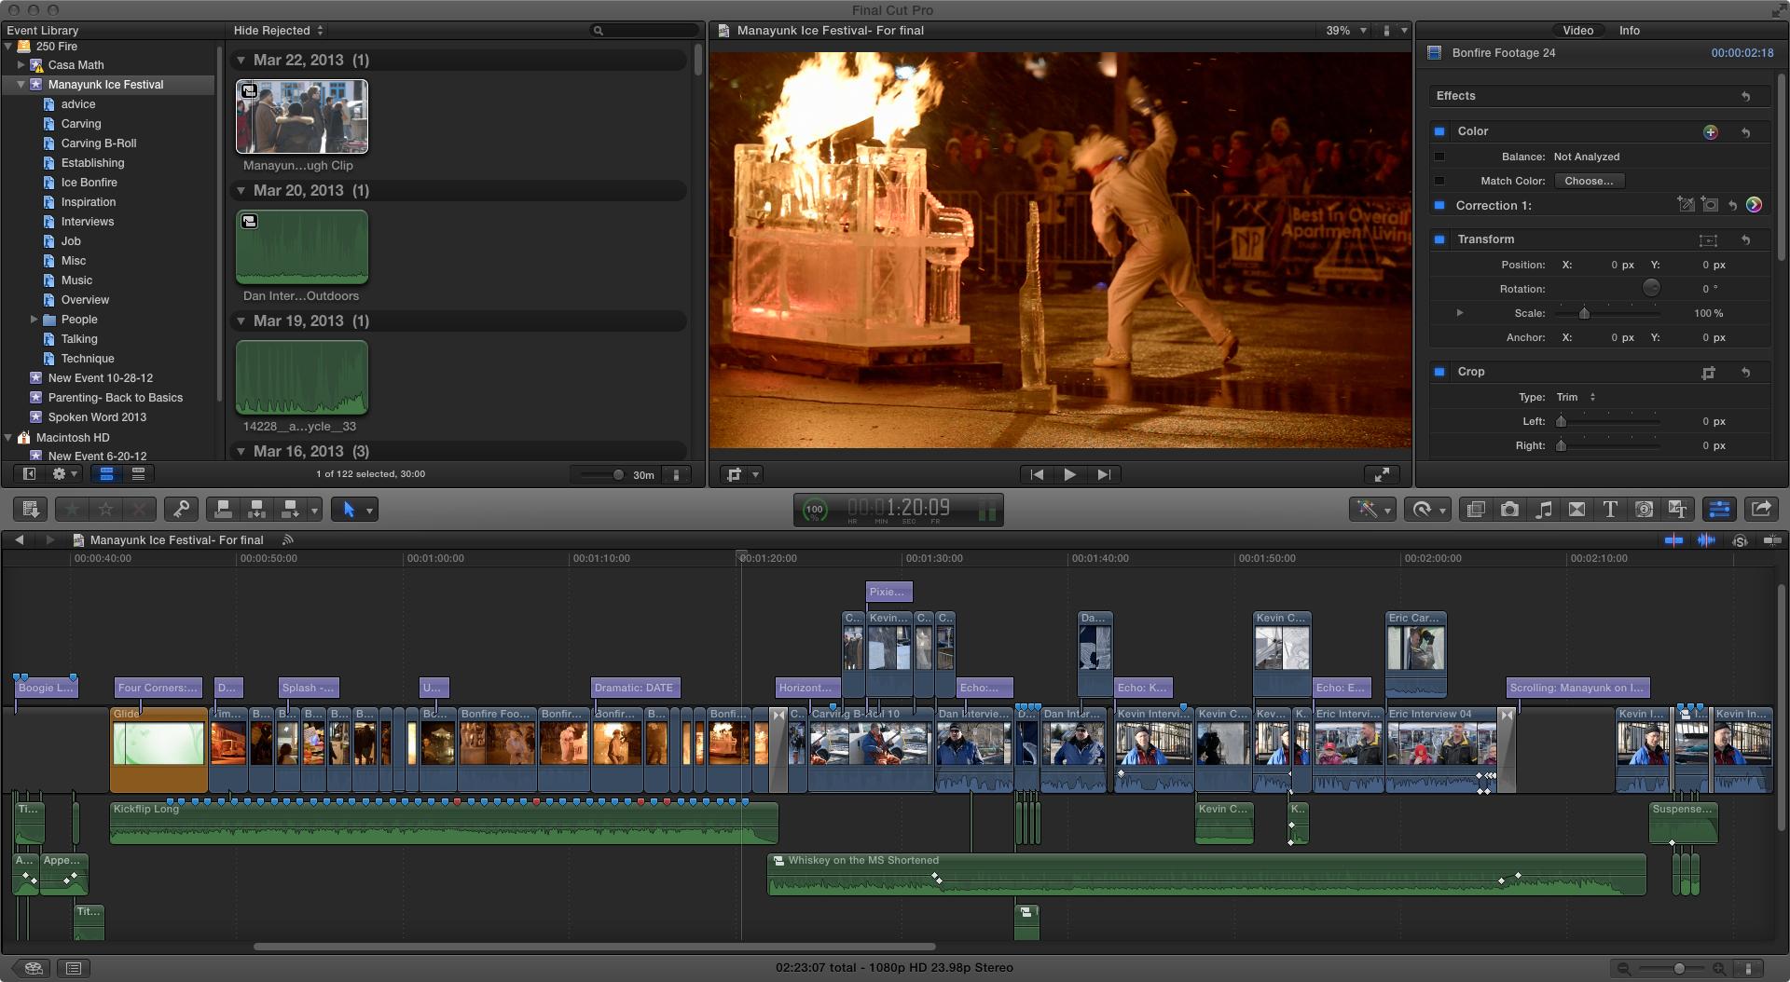The width and height of the screenshot is (1790, 982).
Task: Open the select tool arrow dropdown
Action: (369, 510)
